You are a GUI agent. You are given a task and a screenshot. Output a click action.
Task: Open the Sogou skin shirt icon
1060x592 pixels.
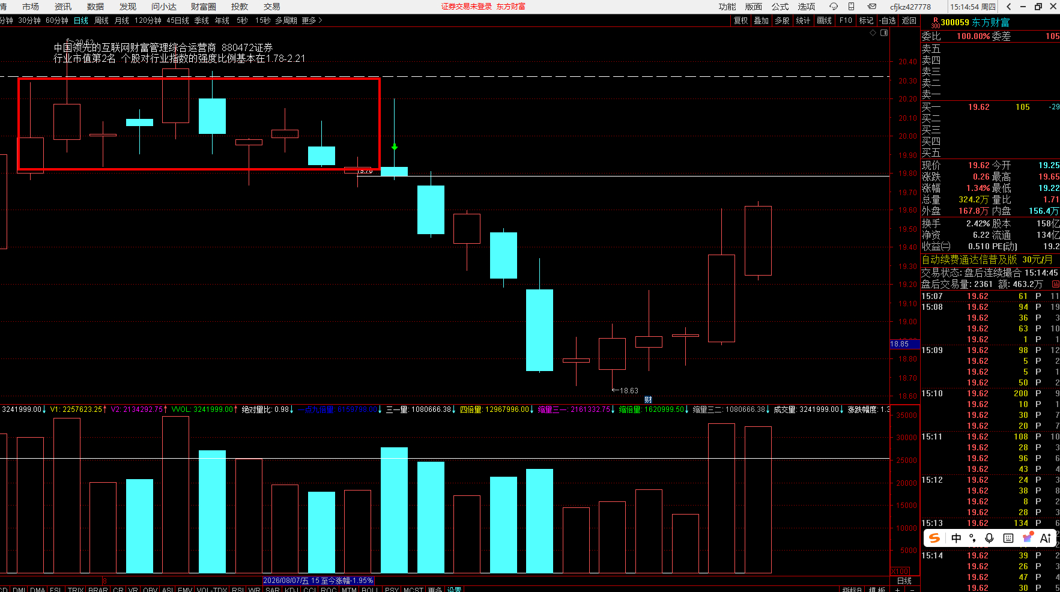[x=1028, y=537]
